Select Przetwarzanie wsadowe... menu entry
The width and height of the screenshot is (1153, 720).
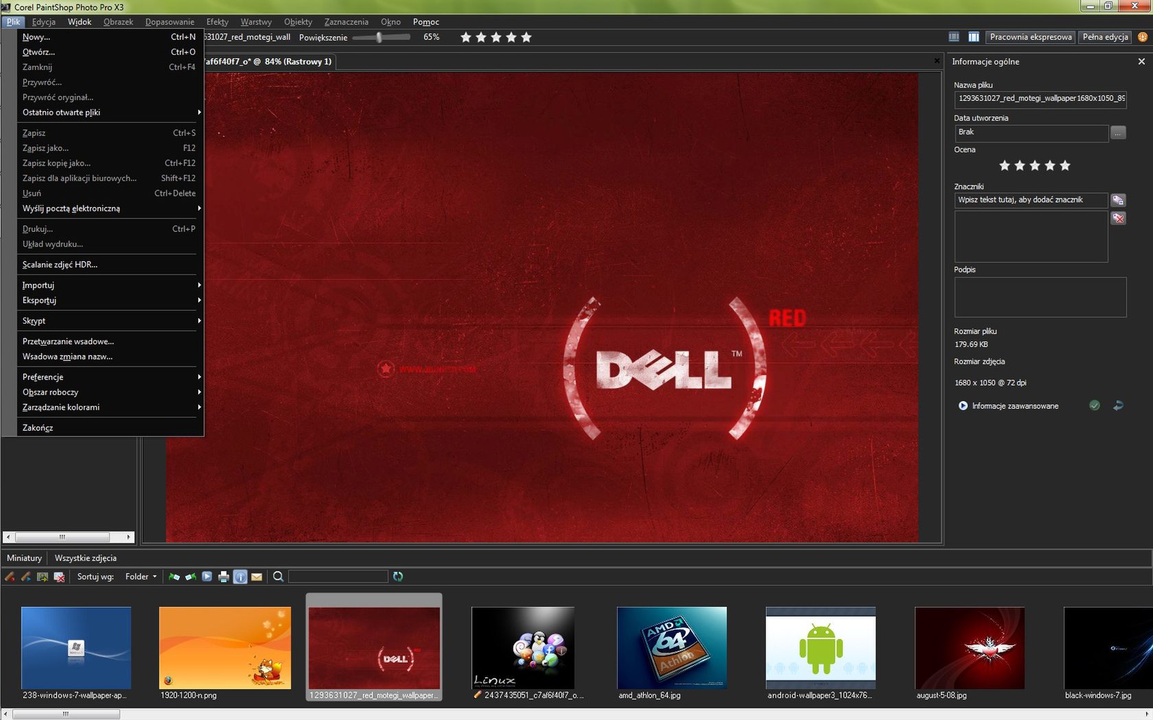pos(110,341)
